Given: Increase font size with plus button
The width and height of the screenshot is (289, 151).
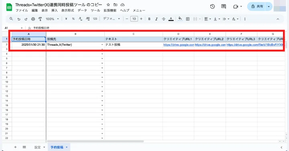Looking at the screenshot, I should pos(141,19).
